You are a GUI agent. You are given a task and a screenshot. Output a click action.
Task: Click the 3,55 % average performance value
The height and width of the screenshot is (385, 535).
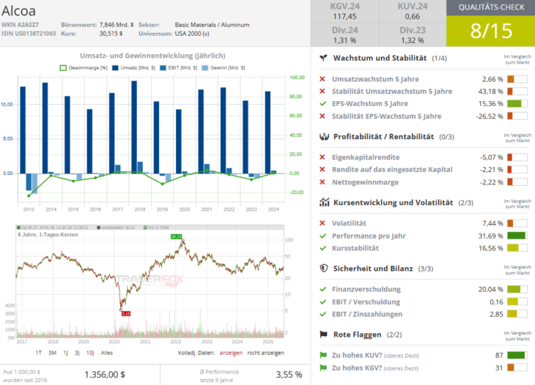(x=289, y=375)
